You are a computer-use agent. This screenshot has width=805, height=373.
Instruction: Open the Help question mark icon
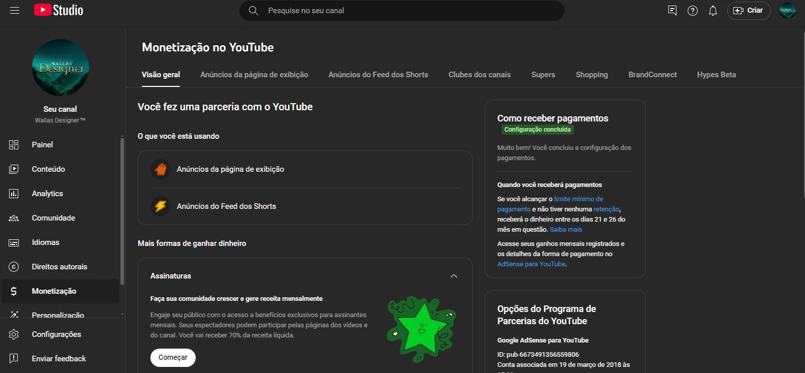(x=693, y=10)
